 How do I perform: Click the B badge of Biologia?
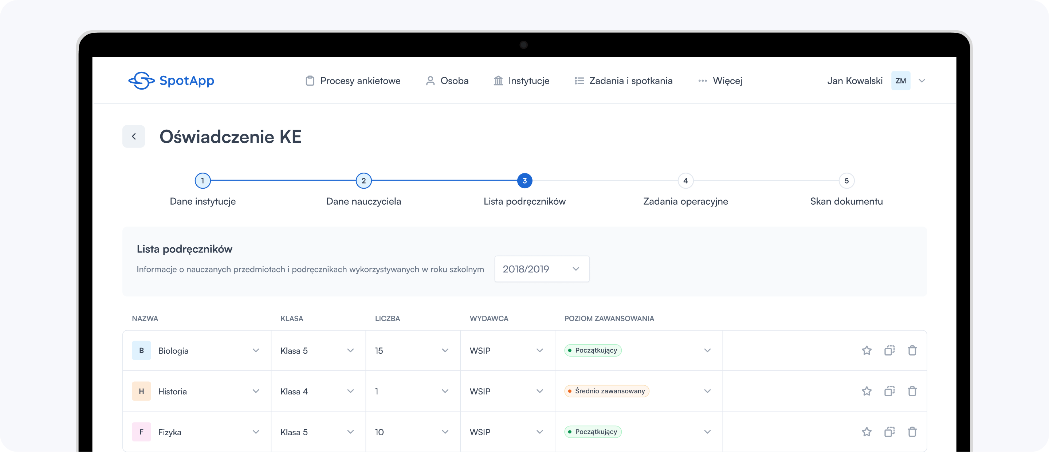click(141, 351)
